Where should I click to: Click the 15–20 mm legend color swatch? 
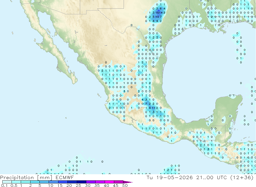(x=63, y=182)
